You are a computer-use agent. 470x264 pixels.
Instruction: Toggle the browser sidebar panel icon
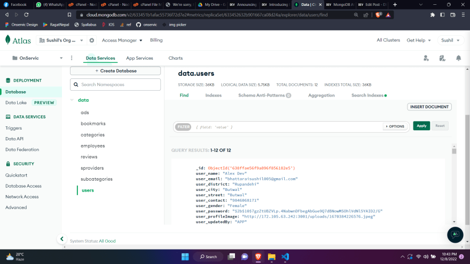pyautogui.click(x=442, y=15)
